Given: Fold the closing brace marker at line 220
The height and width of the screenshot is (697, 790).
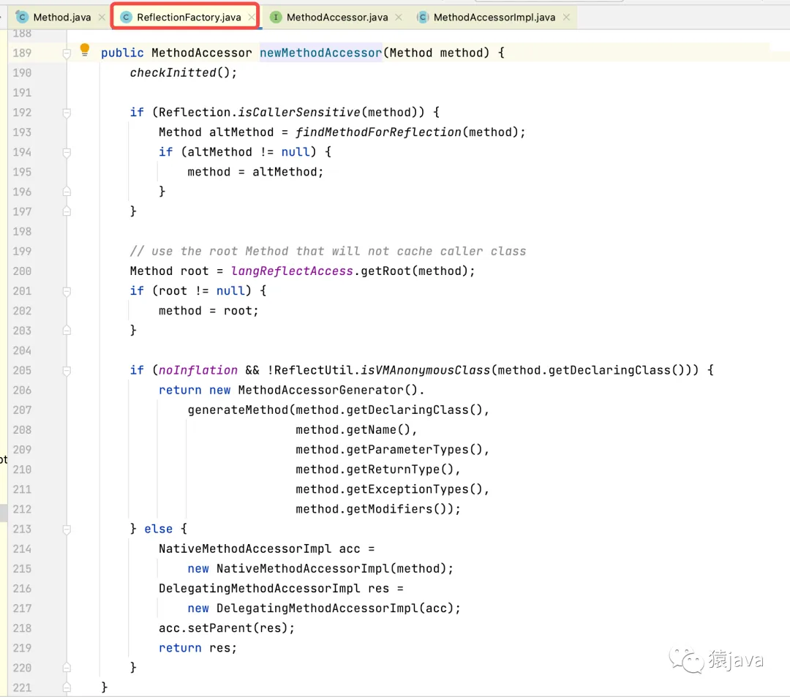Looking at the screenshot, I should [x=67, y=668].
